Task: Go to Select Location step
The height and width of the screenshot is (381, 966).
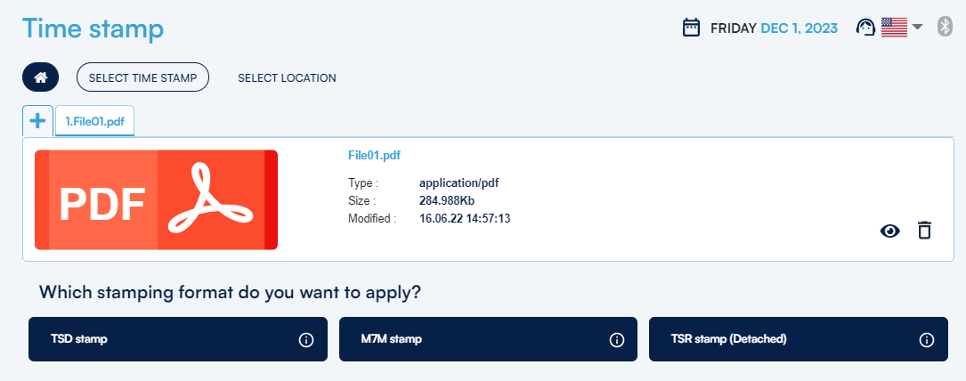Action: [287, 77]
